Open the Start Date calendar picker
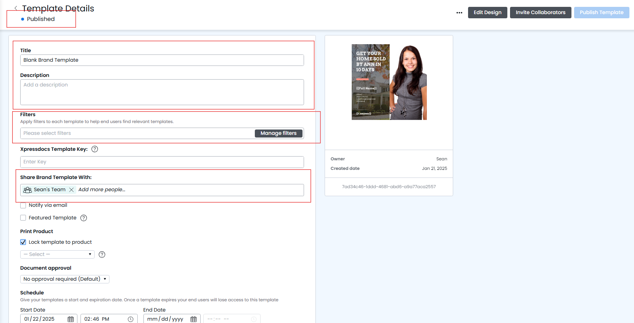 coord(71,319)
